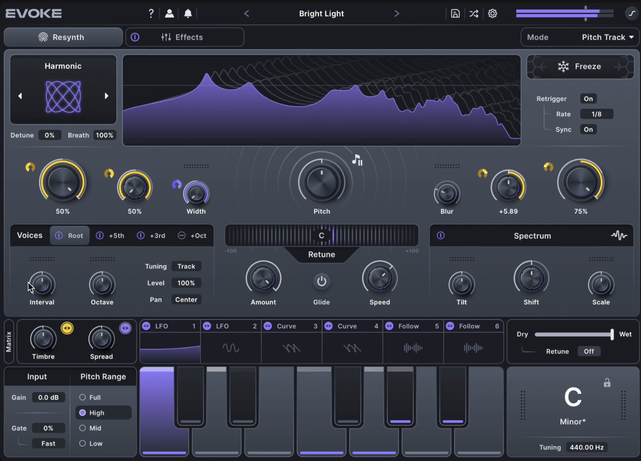Toggle +5th voice power
The image size is (641, 461).
[x=100, y=236]
